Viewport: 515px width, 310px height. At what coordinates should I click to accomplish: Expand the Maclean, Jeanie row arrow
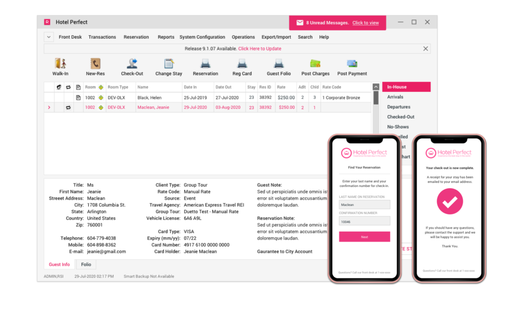(49, 108)
